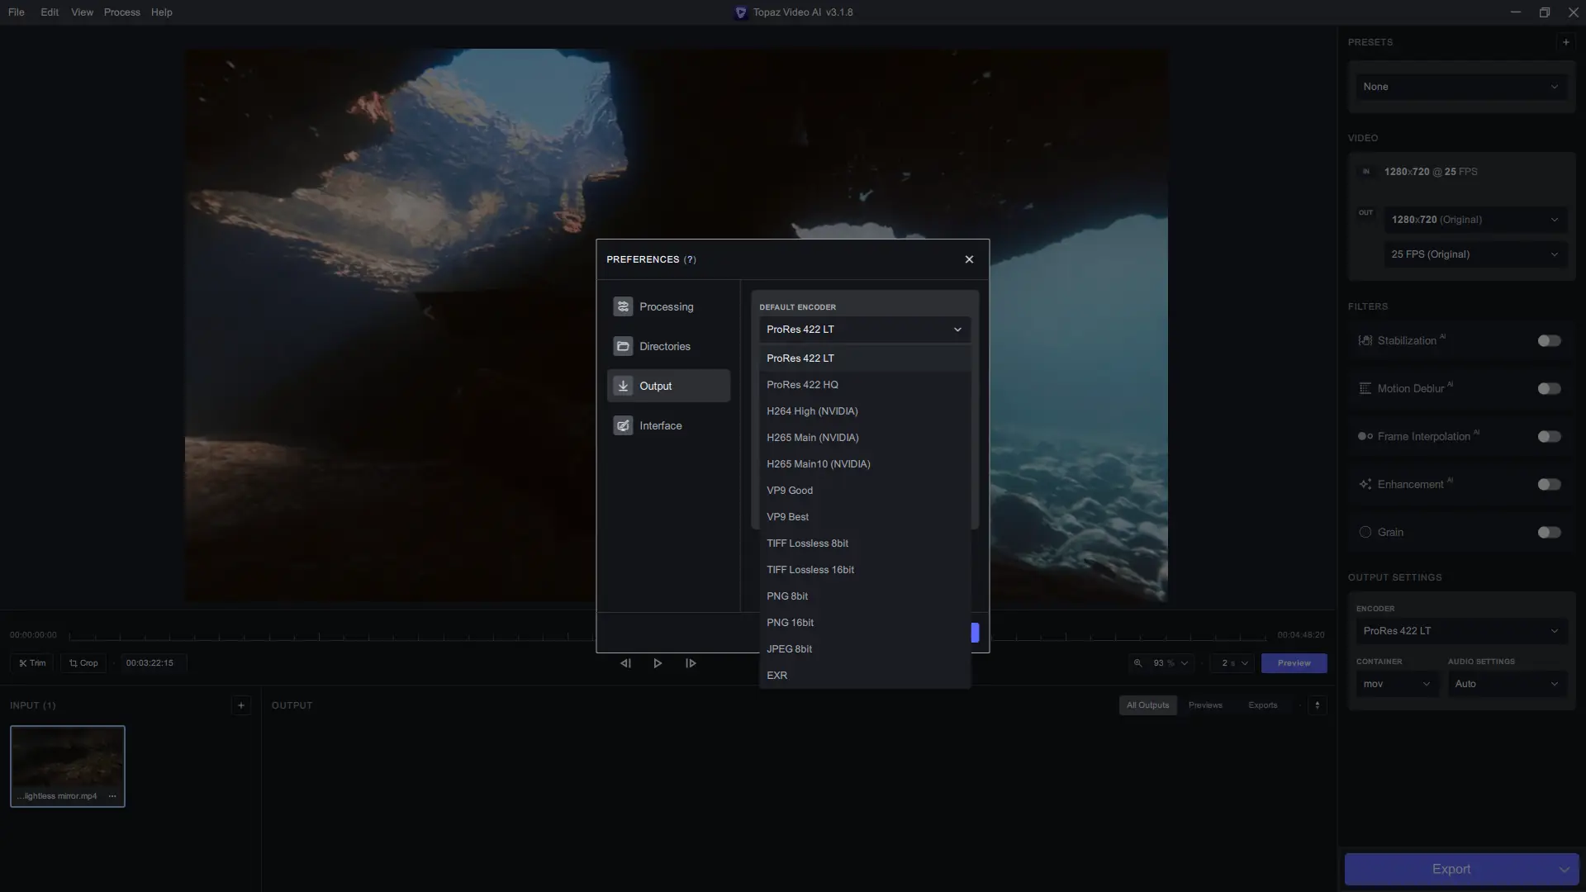This screenshot has height=892, width=1586.
Task: Step to next frame
Action: 691,663
